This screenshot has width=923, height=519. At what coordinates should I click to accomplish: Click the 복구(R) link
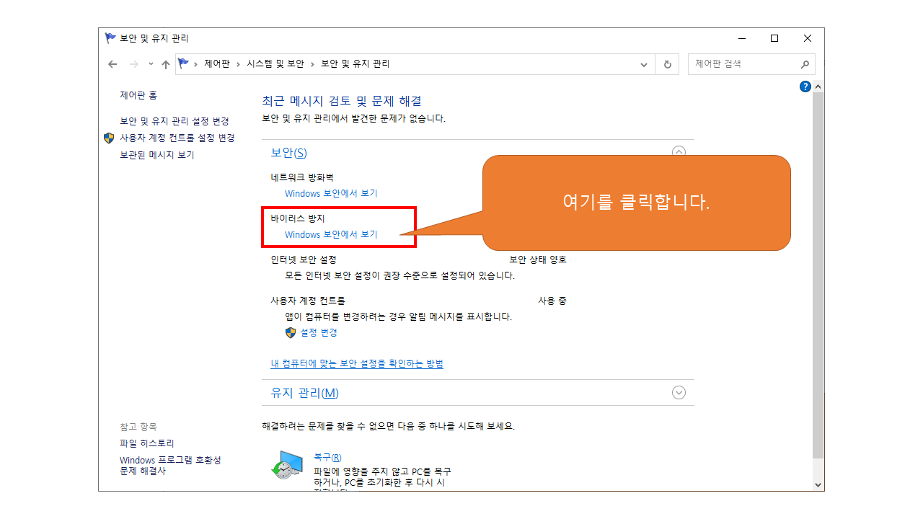(x=327, y=458)
